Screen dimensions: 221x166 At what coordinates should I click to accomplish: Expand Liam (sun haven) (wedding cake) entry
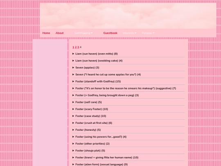pos(129,61)
